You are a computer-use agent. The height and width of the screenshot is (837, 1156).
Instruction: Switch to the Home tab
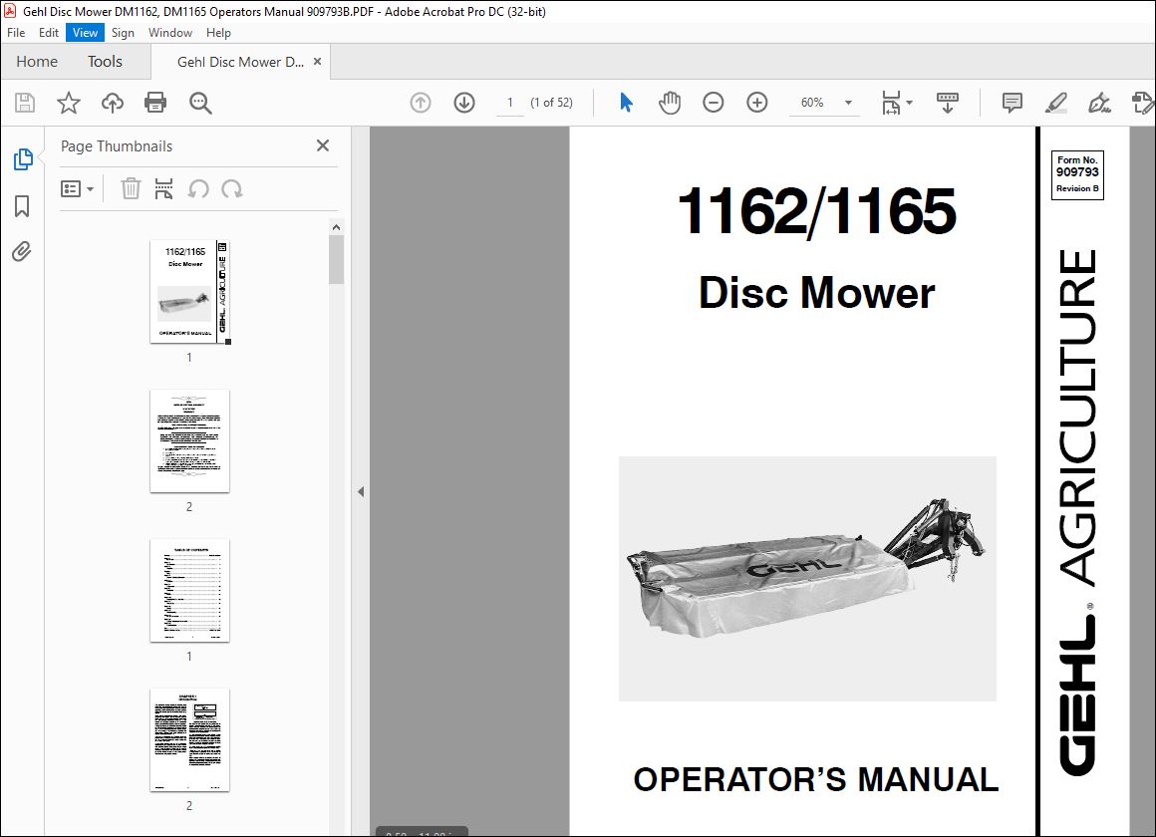pos(37,61)
